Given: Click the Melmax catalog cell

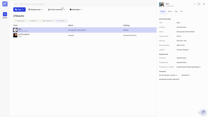Looking at the screenshot, I should [126, 30].
